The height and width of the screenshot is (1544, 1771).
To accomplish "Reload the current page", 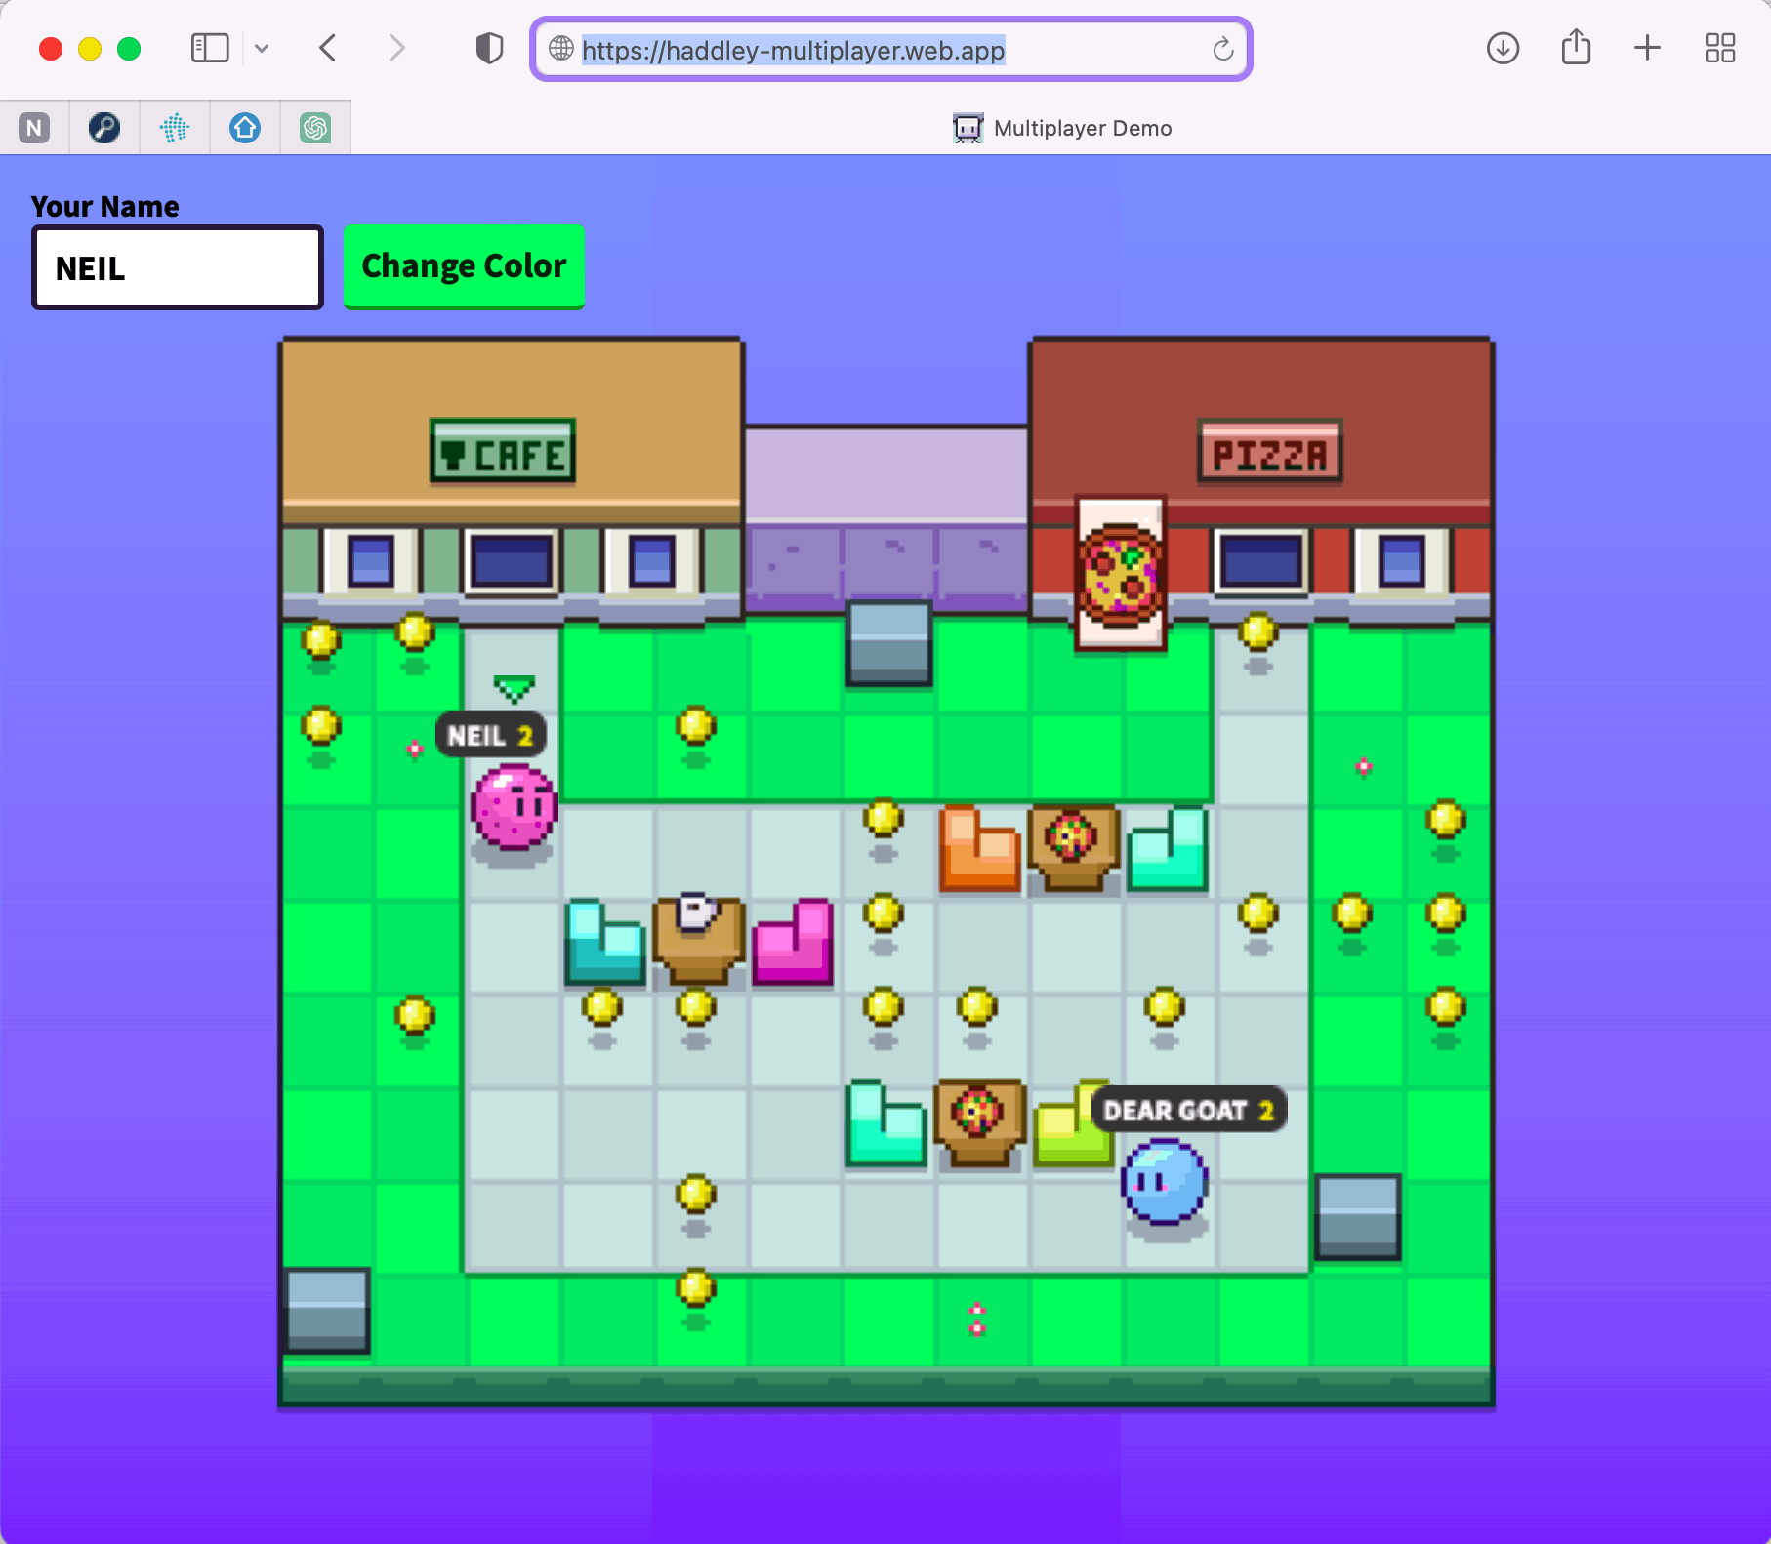I will point(1223,49).
